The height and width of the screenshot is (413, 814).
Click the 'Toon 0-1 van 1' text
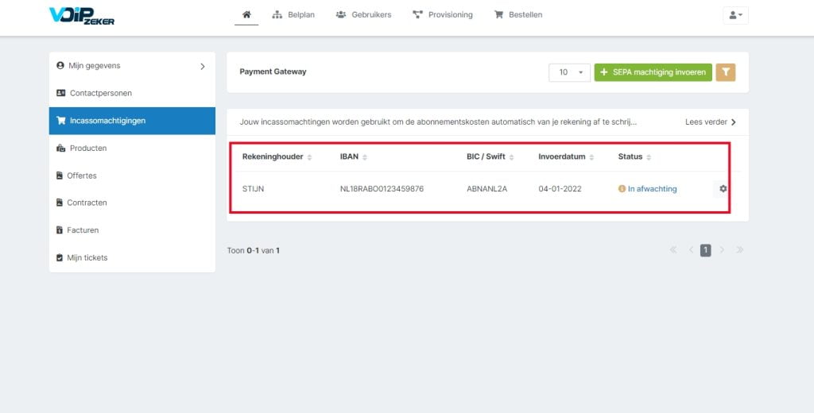(254, 251)
